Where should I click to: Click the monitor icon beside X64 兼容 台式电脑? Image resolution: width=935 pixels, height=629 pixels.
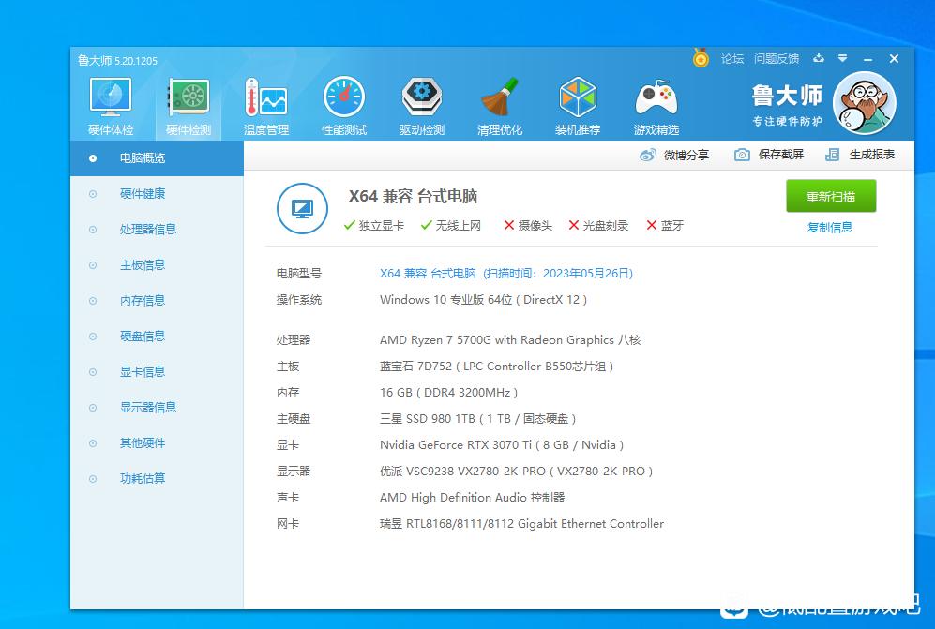(302, 209)
